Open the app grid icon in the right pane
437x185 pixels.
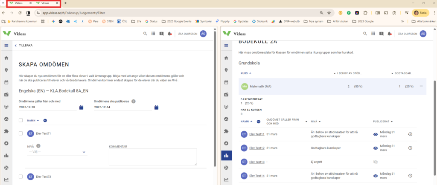tap(372, 33)
